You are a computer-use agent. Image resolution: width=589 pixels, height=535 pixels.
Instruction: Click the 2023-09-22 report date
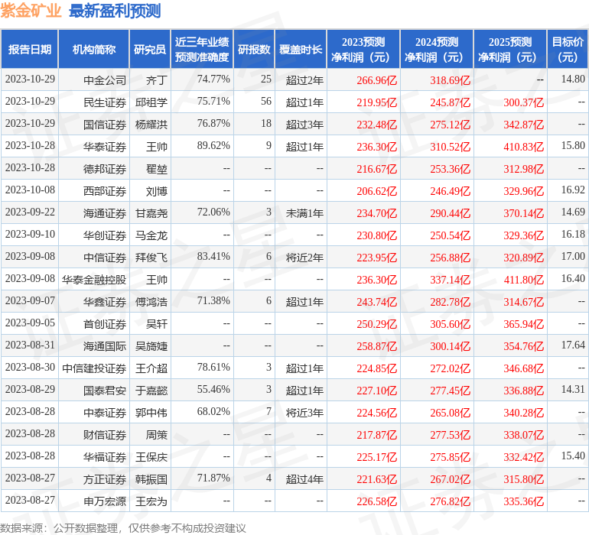pyautogui.click(x=30, y=212)
